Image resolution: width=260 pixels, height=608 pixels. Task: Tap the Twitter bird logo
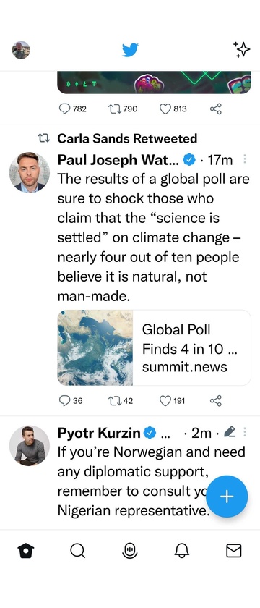click(130, 50)
